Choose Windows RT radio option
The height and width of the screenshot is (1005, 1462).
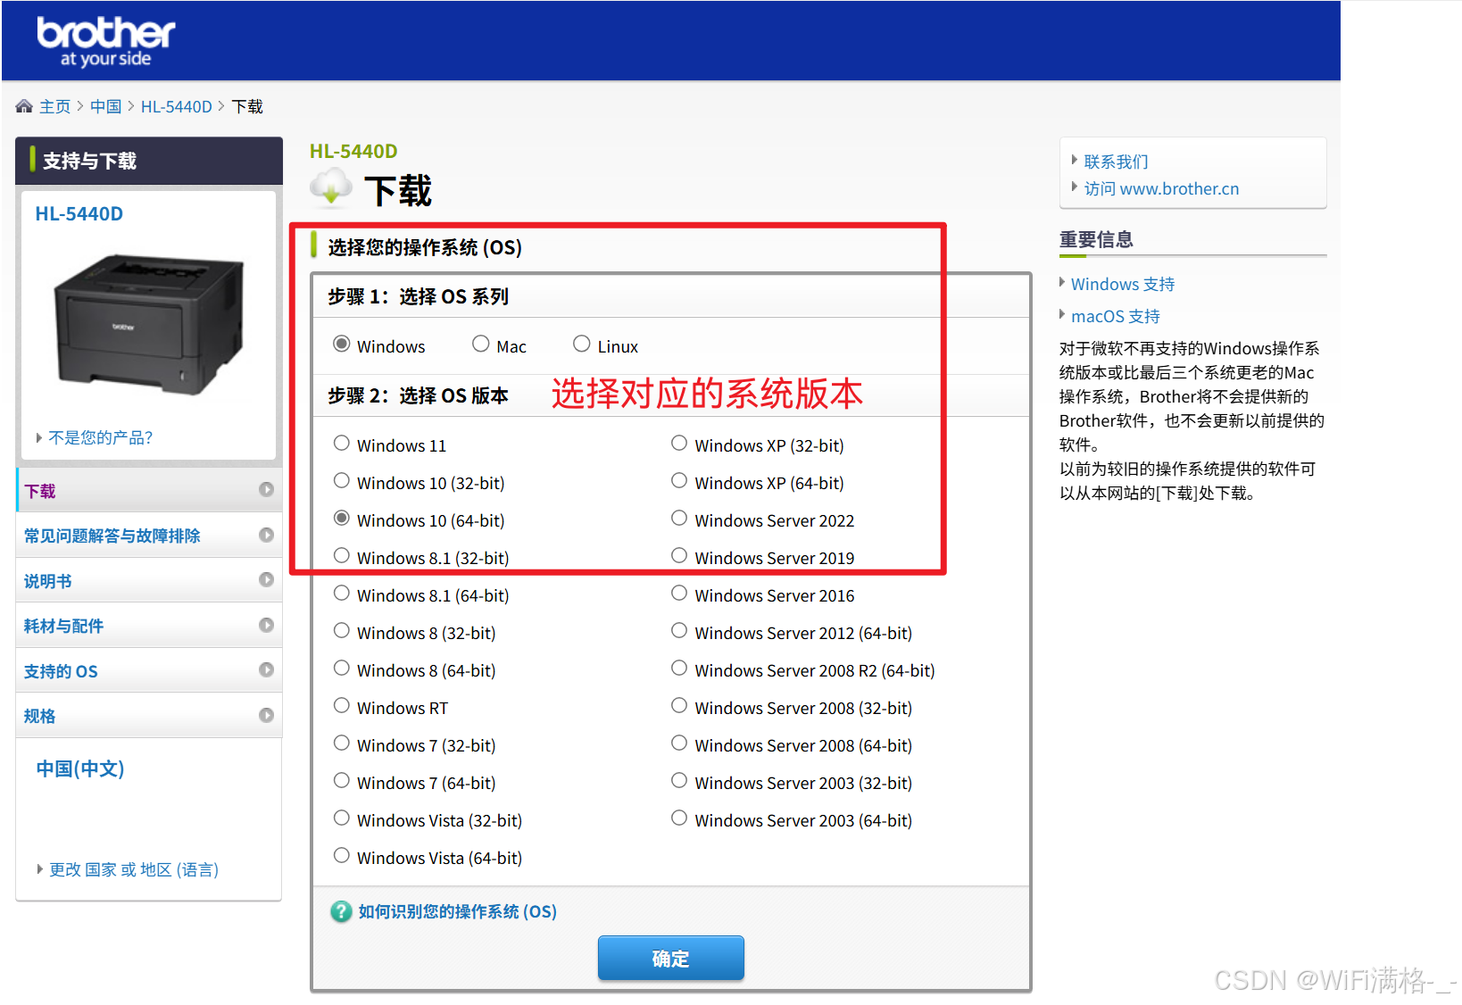tap(341, 705)
